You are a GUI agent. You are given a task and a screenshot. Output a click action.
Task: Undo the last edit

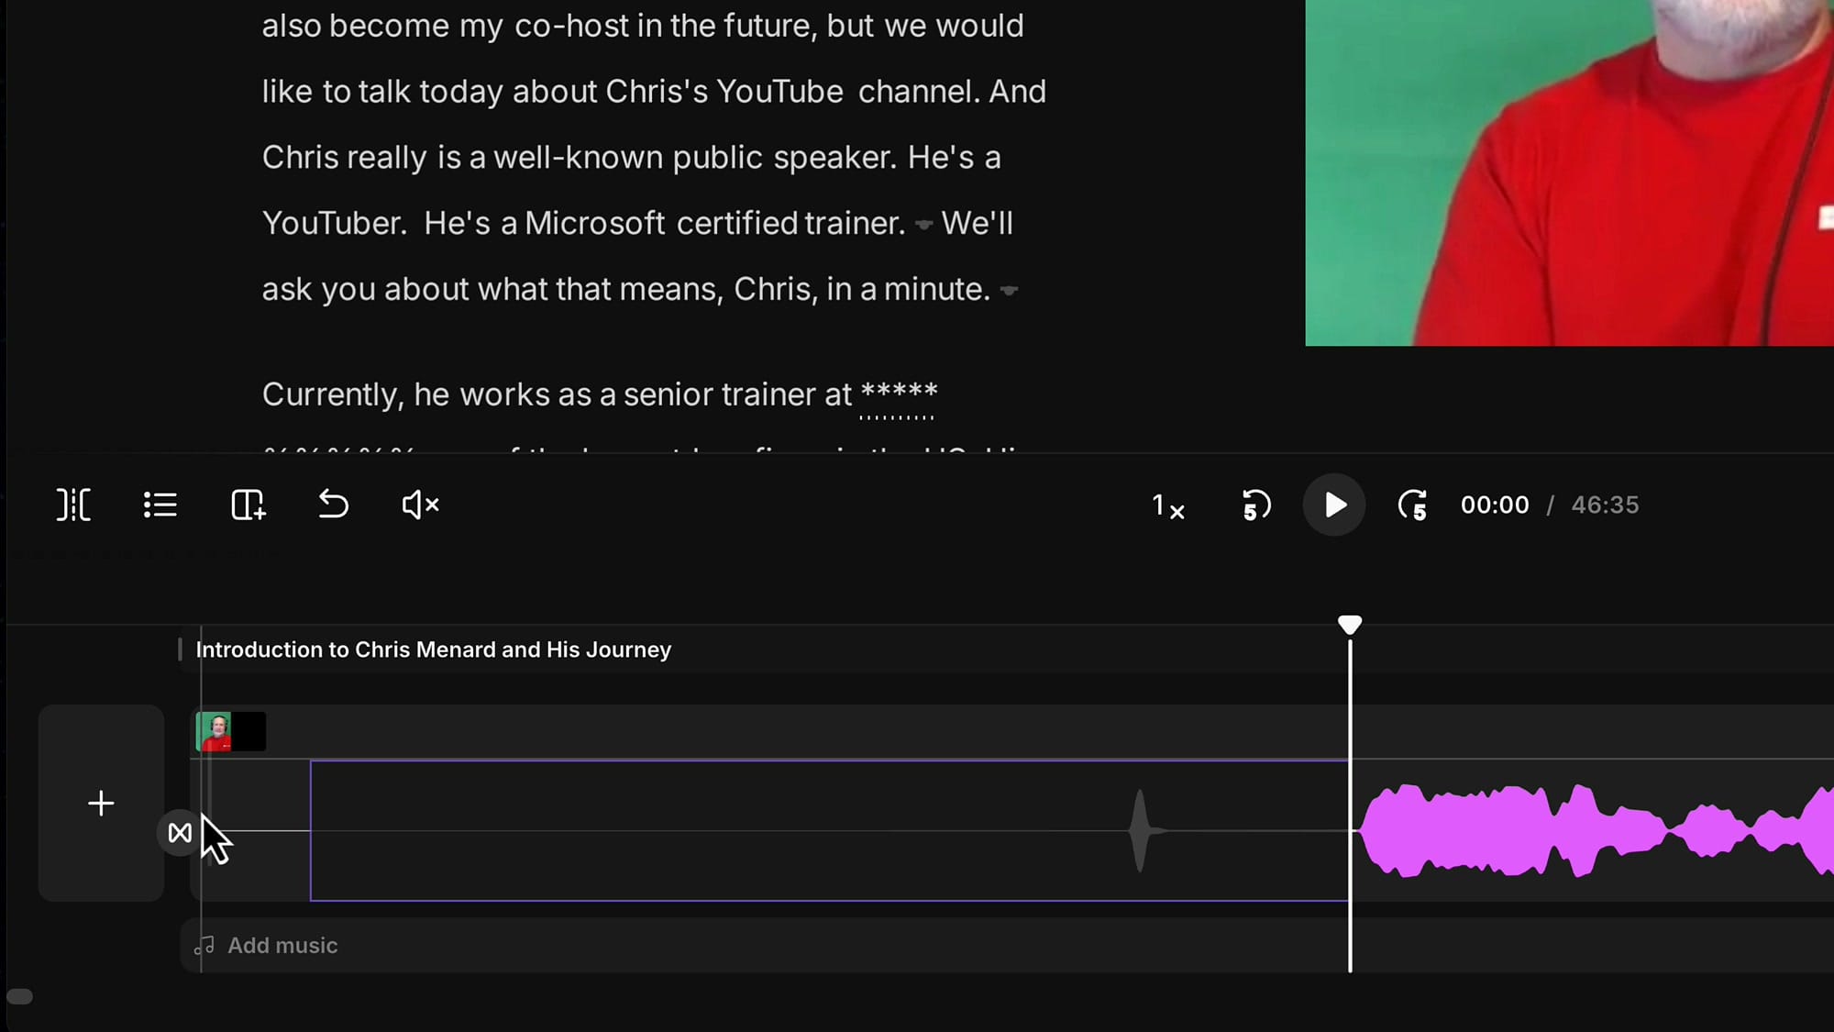(x=332, y=505)
